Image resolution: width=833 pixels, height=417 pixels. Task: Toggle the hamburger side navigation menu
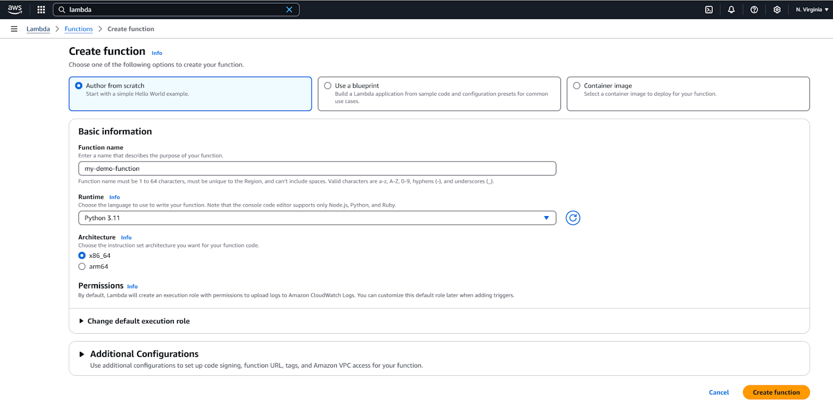[x=14, y=29]
